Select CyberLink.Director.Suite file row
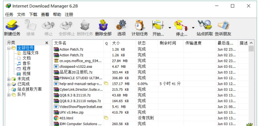The height and width of the screenshot is (126, 259). (151, 89)
